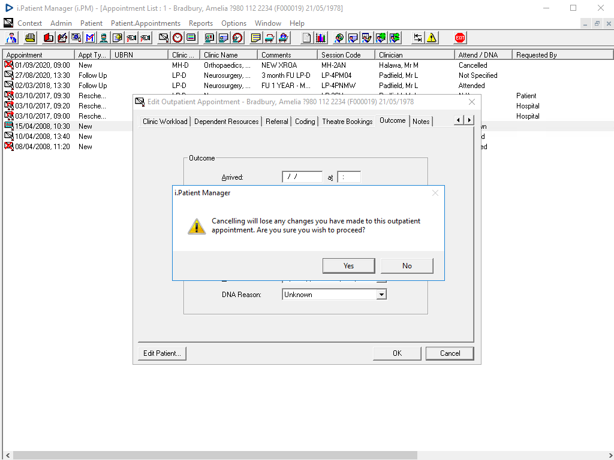Click the red book with pen icon
Screen dimensions: 614x460
62,38
